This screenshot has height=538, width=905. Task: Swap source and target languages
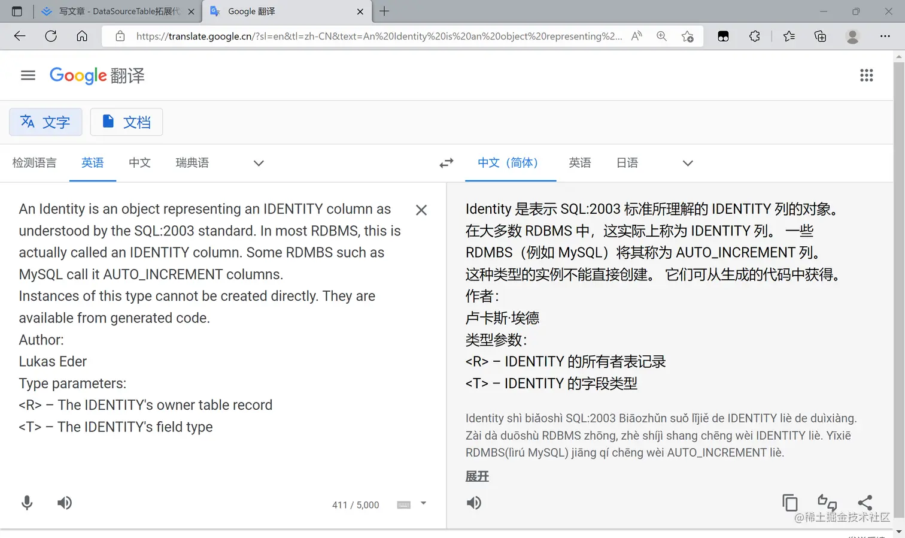447,163
